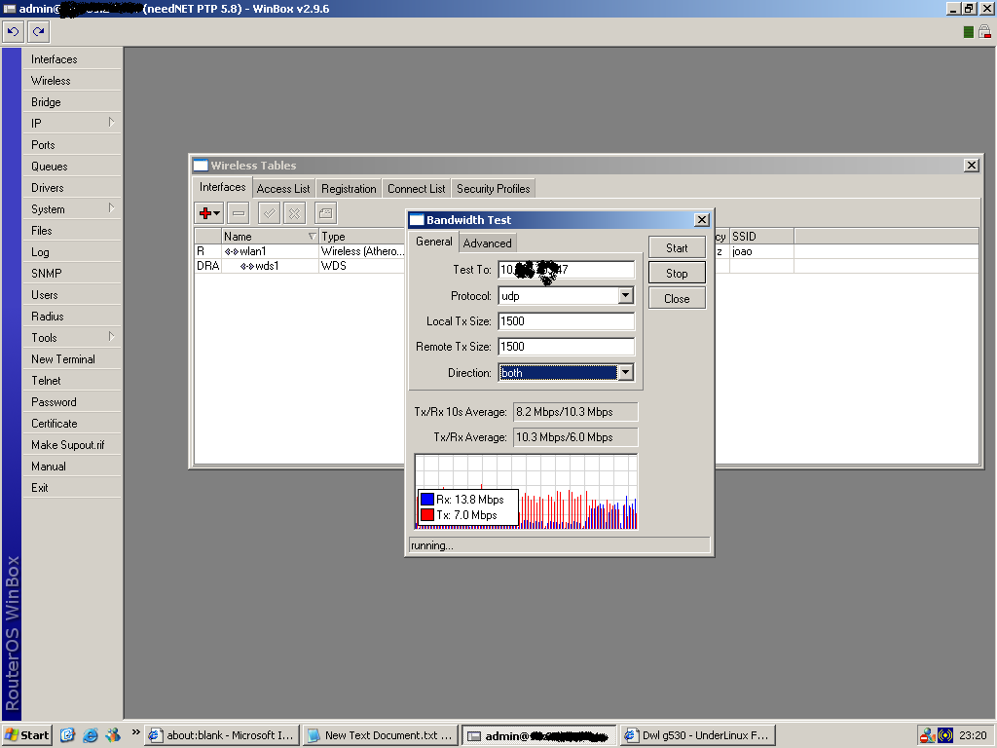Click the Local Tx Size input field
The height and width of the screenshot is (748, 997).
[566, 320]
